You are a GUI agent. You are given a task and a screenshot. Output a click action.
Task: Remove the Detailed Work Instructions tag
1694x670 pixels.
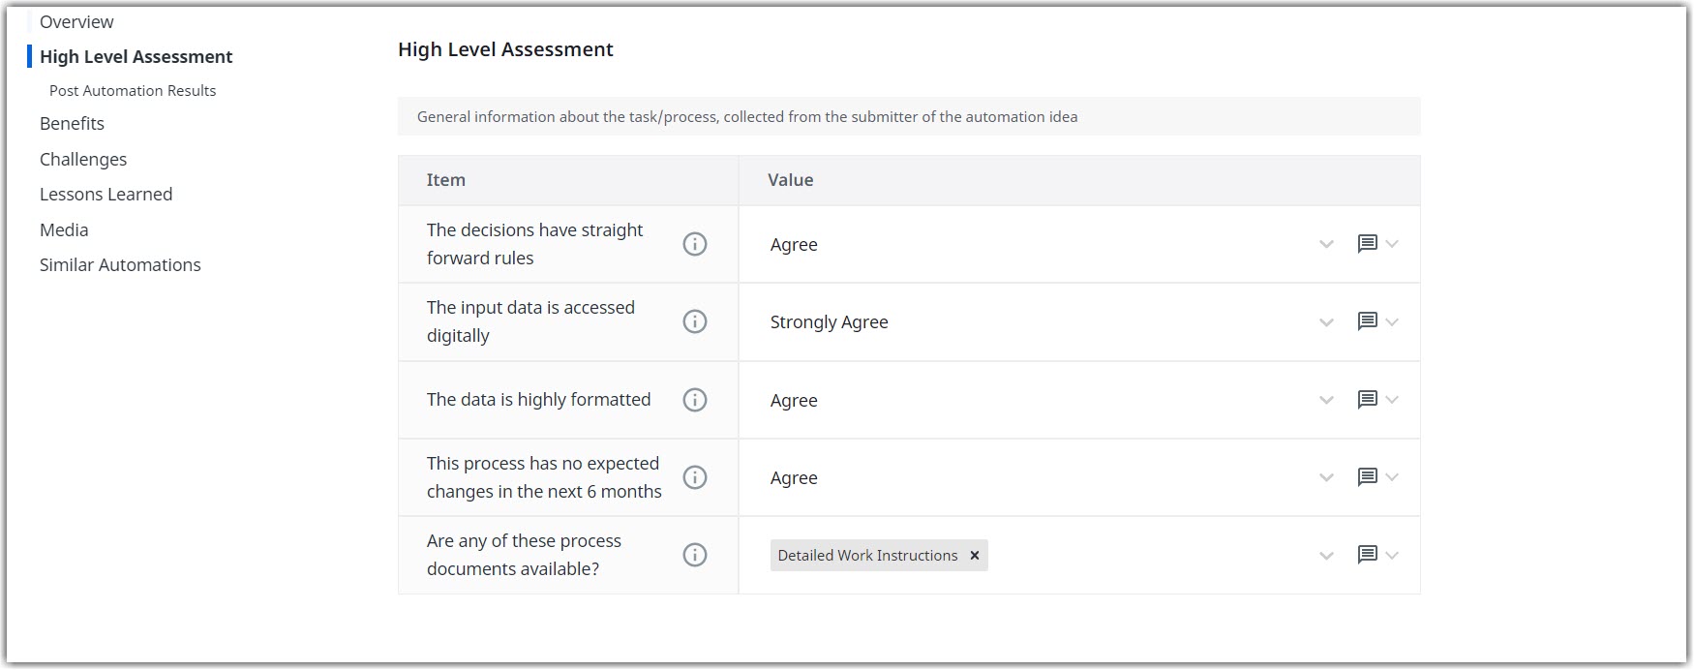[x=975, y=556]
